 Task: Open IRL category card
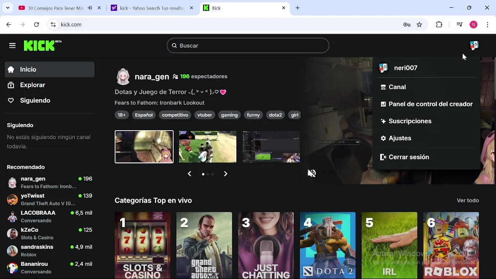389,245
